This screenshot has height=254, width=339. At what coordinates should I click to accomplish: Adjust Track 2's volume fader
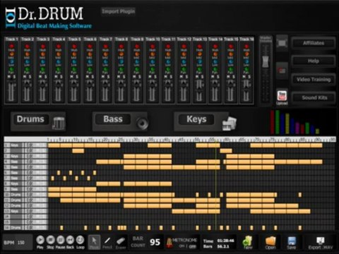point(27,84)
